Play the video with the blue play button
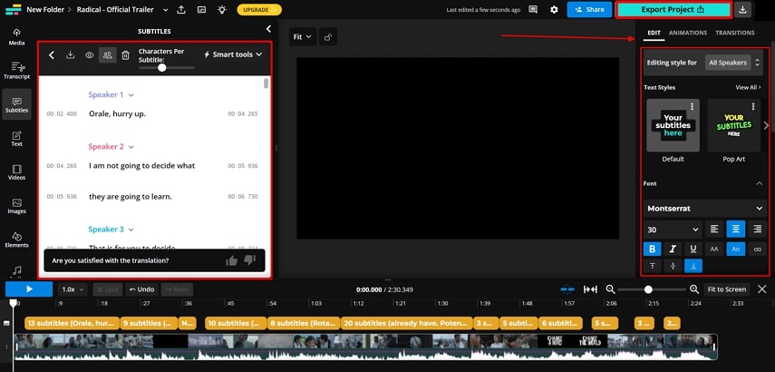 tap(29, 289)
